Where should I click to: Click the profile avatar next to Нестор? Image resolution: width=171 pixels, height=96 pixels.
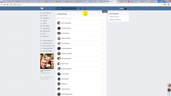tap(126, 8)
